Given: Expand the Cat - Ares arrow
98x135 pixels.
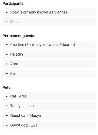Looking at the screenshot, I should coord(7,96).
